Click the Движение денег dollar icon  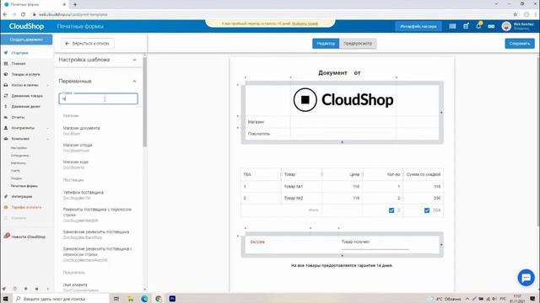[x=6, y=107]
